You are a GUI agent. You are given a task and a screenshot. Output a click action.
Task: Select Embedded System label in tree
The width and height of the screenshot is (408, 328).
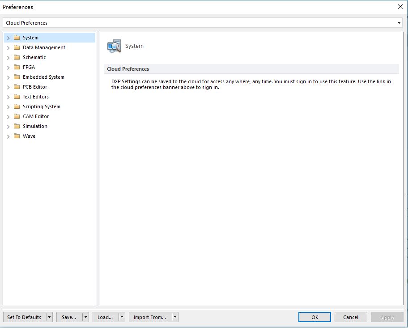(43, 77)
